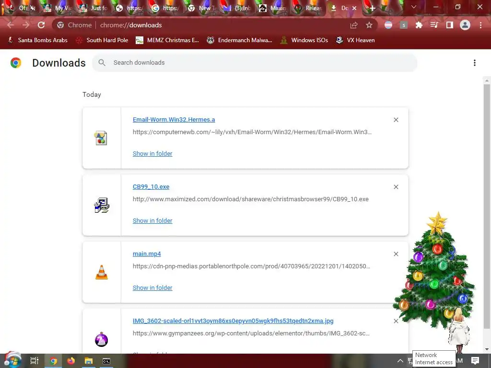Viewport: 491px width, 368px height.
Task: Open the Email-Worm.Win32.Hermes.a file link
Action: pyautogui.click(x=174, y=119)
